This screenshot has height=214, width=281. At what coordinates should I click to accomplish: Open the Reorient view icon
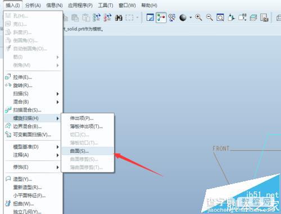coord(231,17)
